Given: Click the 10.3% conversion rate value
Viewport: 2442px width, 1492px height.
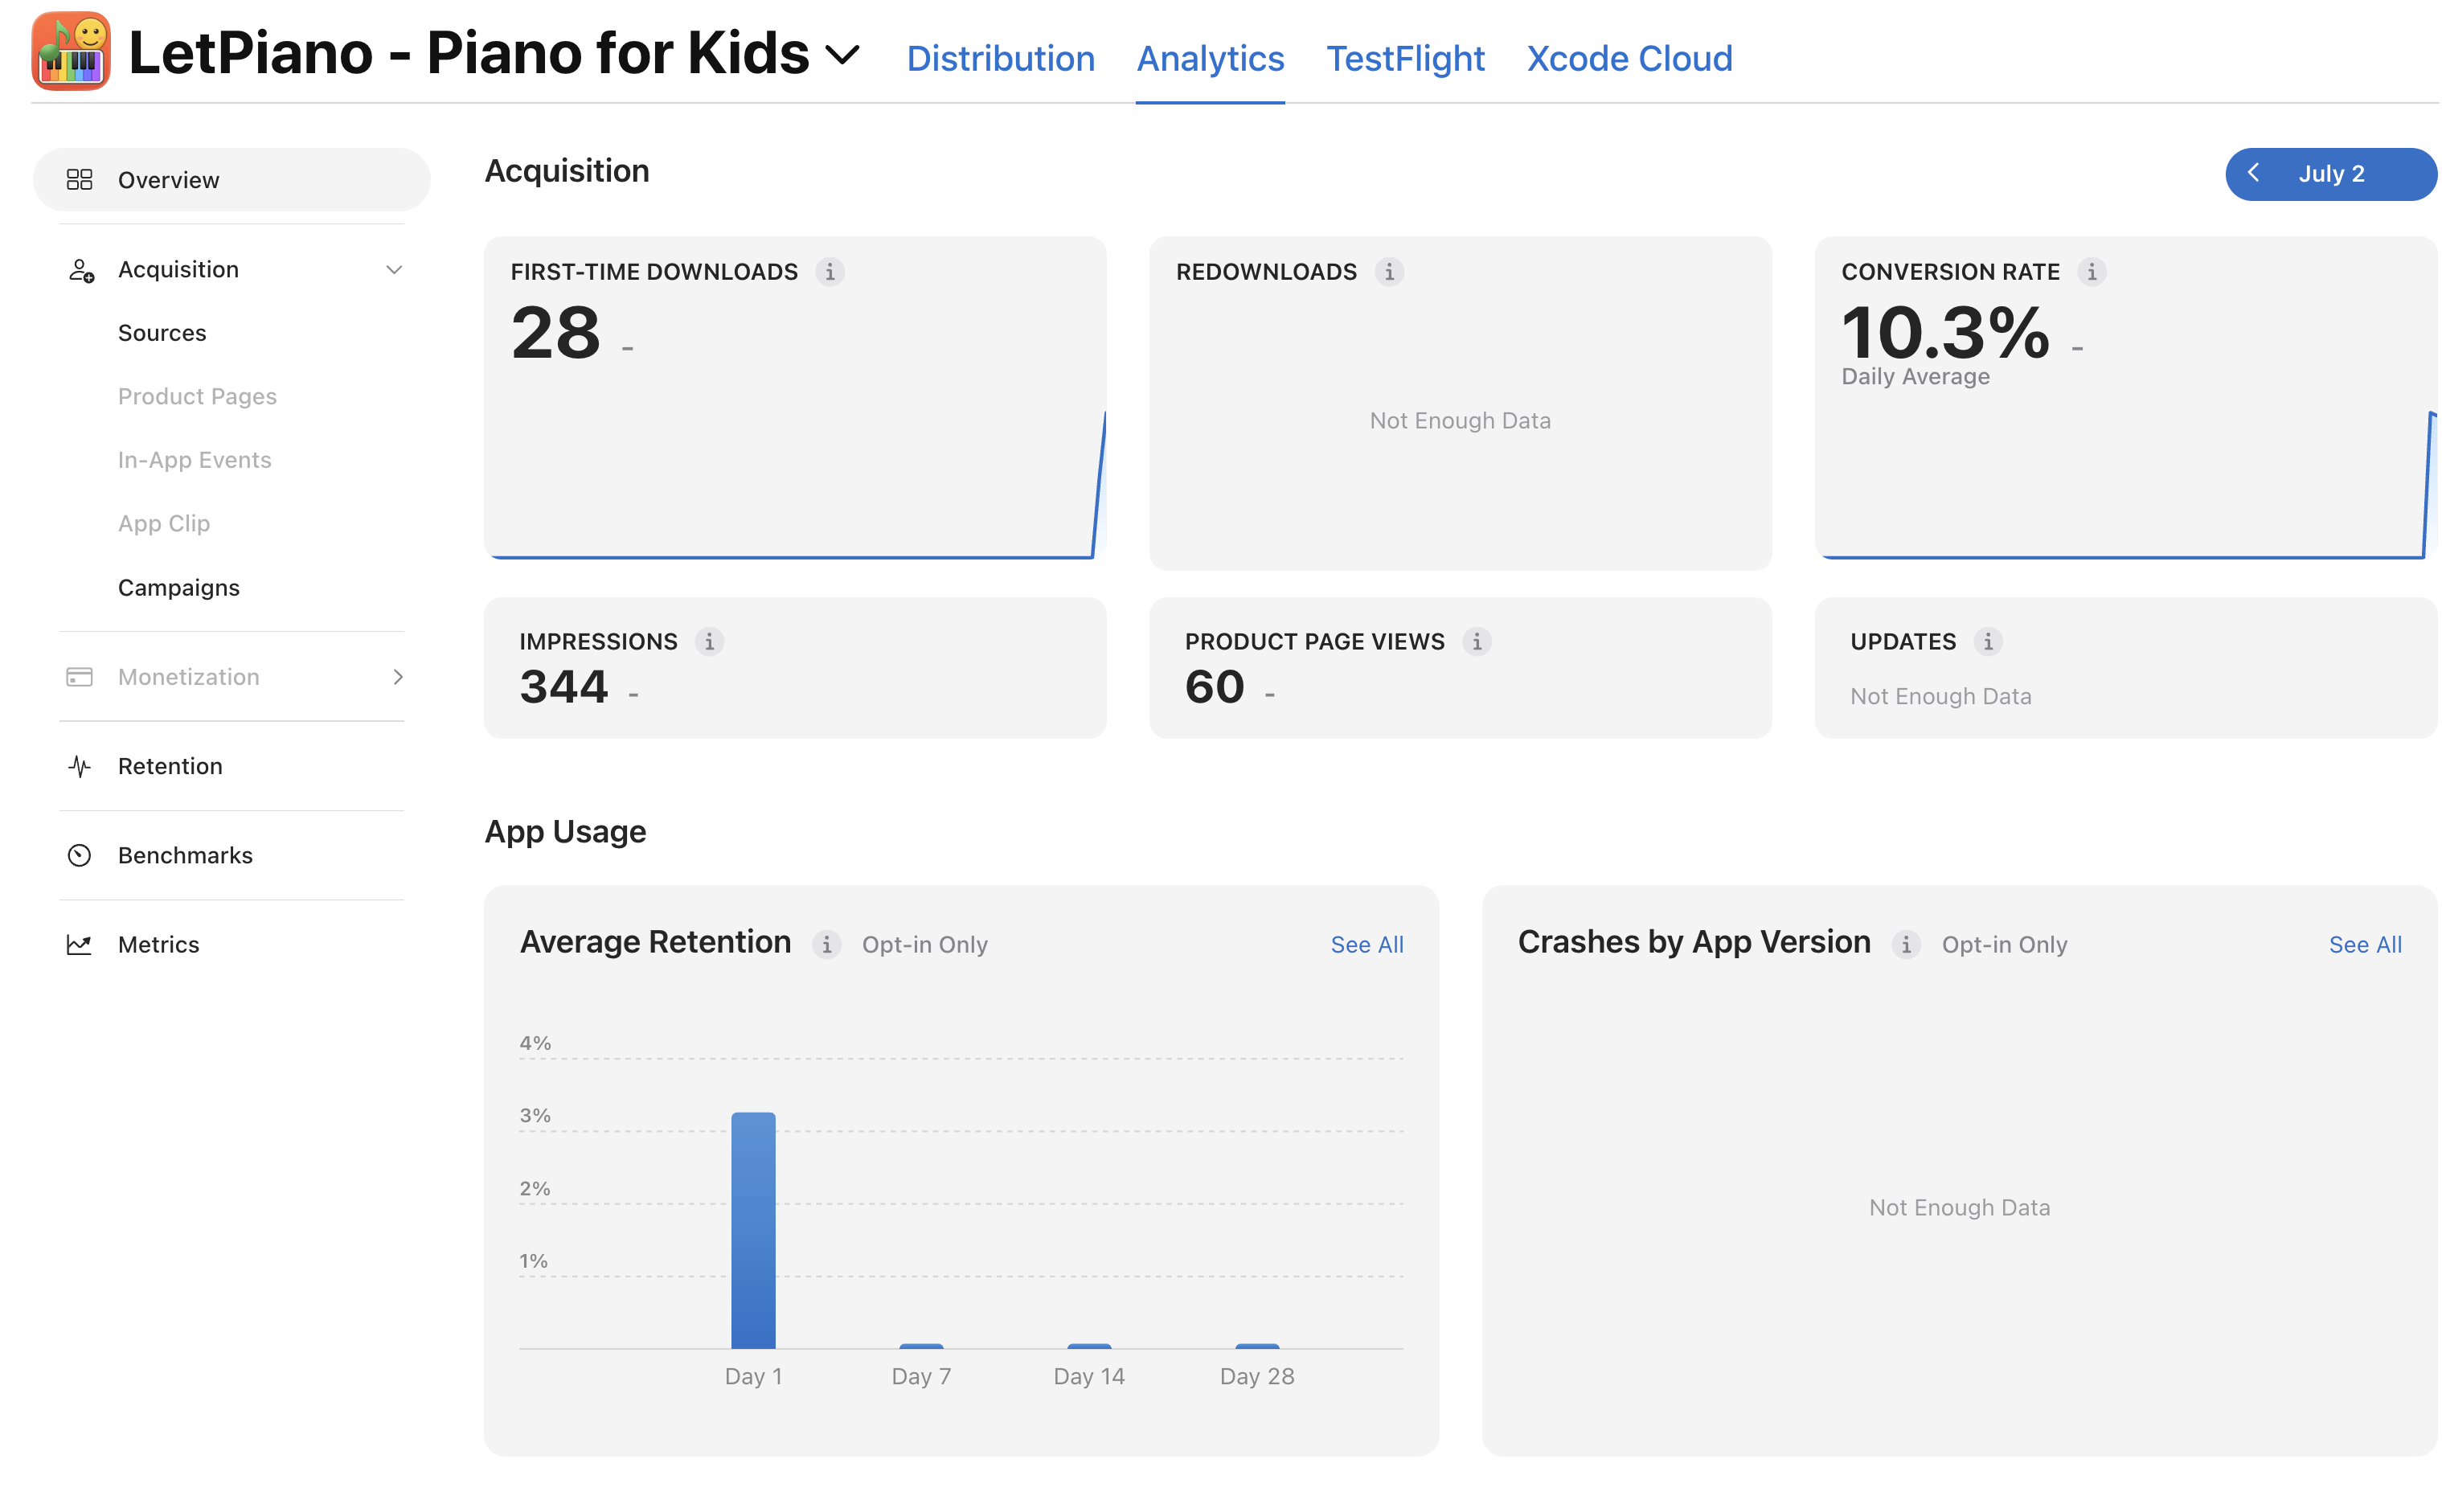Looking at the screenshot, I should point(1945,333).
